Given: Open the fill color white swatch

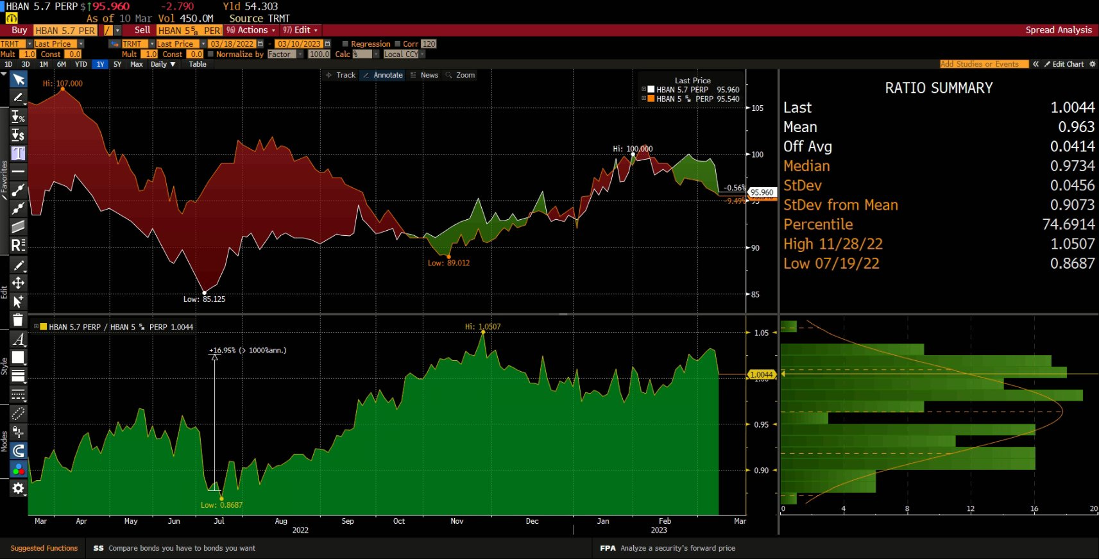Looking at the screenshot, I should pyautogui.click(x=18, y=358).
